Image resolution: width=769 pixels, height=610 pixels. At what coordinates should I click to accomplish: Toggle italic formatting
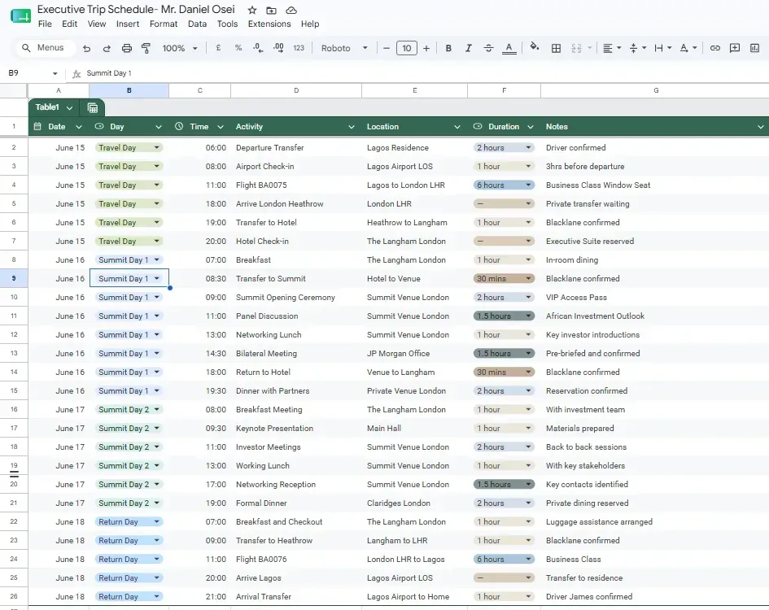point(469,48)
